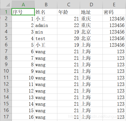The height and width of the screenshot is (121, 126).
Task: Select row 7 header
Action: [x=6, y=51]
